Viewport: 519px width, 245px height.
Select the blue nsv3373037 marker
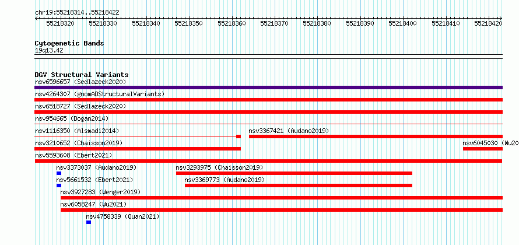pos(59,173)
